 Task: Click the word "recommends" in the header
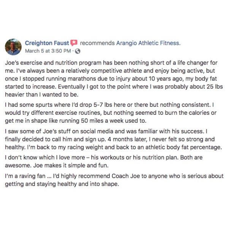coord(97,43)
